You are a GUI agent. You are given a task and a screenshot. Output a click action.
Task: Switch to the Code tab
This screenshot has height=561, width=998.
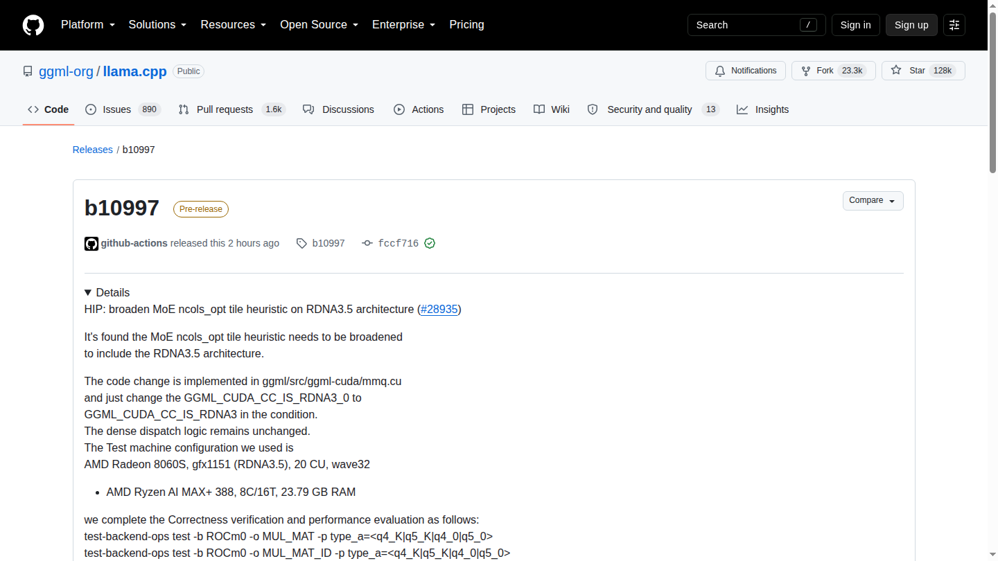tap(49, 109)
